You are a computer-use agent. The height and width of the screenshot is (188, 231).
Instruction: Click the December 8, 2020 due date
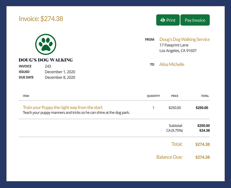coord(60,77)
